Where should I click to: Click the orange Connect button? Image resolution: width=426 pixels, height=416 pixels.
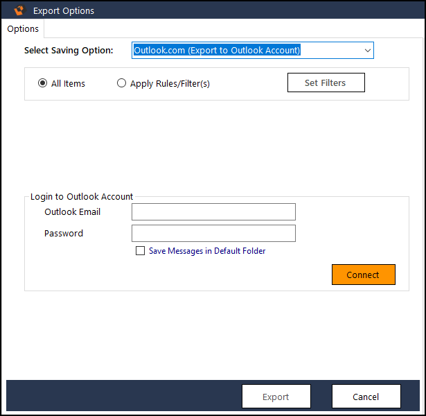pos(364,275)
